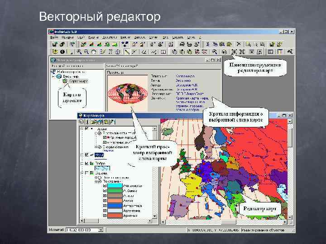Click the globe preview thumbnail
This screenshot has width=326, height=244.
point(127,94)
